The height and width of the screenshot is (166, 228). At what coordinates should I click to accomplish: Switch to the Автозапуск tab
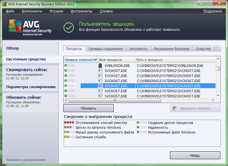pos(139,49)
